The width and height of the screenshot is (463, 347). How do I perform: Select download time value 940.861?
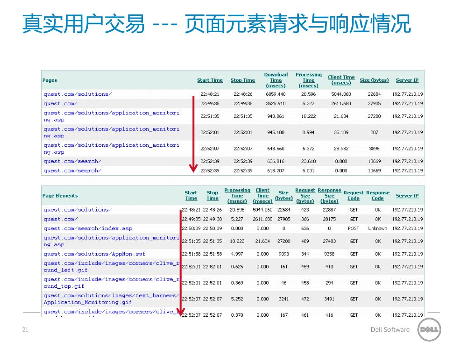(276, 116)
